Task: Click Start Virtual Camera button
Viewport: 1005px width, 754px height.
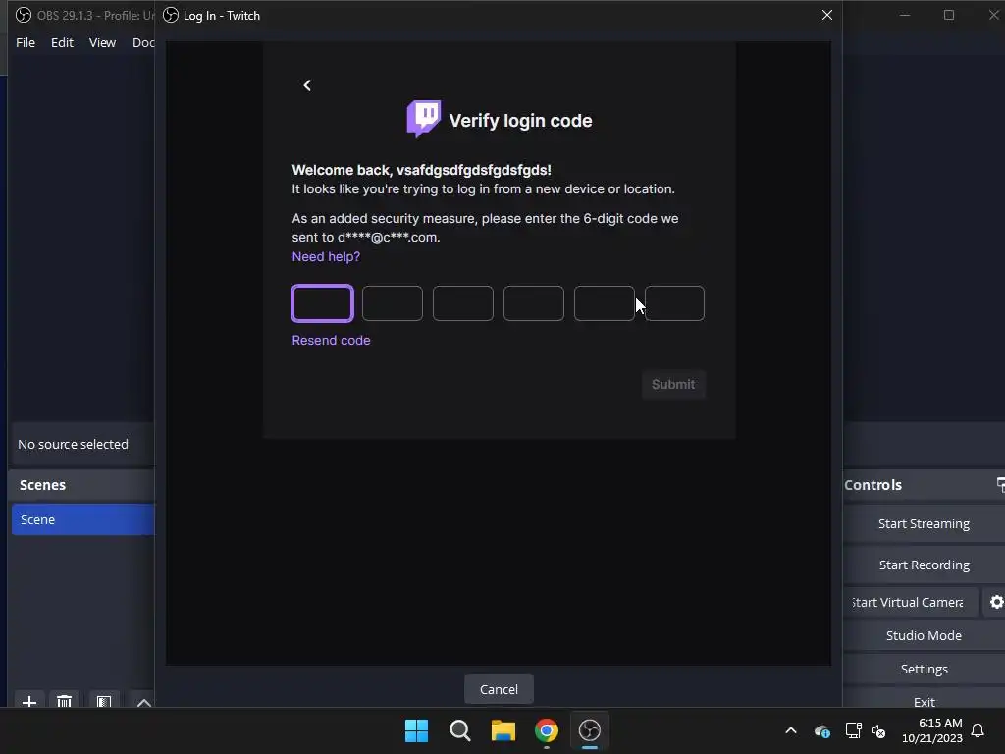Action: pyautogui.click(x=911, y=602)
